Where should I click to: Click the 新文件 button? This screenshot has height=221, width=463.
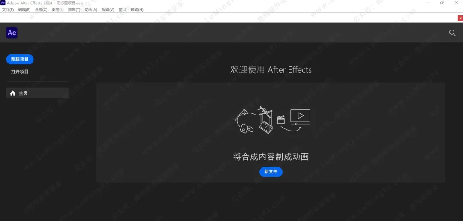pos(271,172)
